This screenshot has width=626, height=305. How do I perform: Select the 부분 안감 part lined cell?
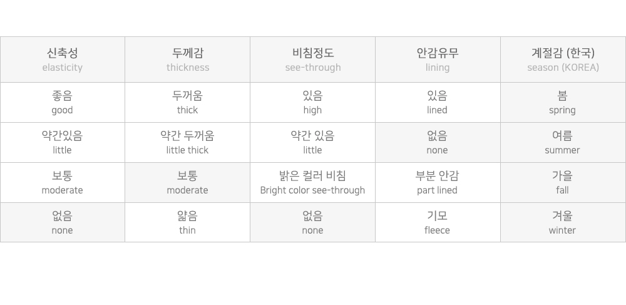(438, 183)
